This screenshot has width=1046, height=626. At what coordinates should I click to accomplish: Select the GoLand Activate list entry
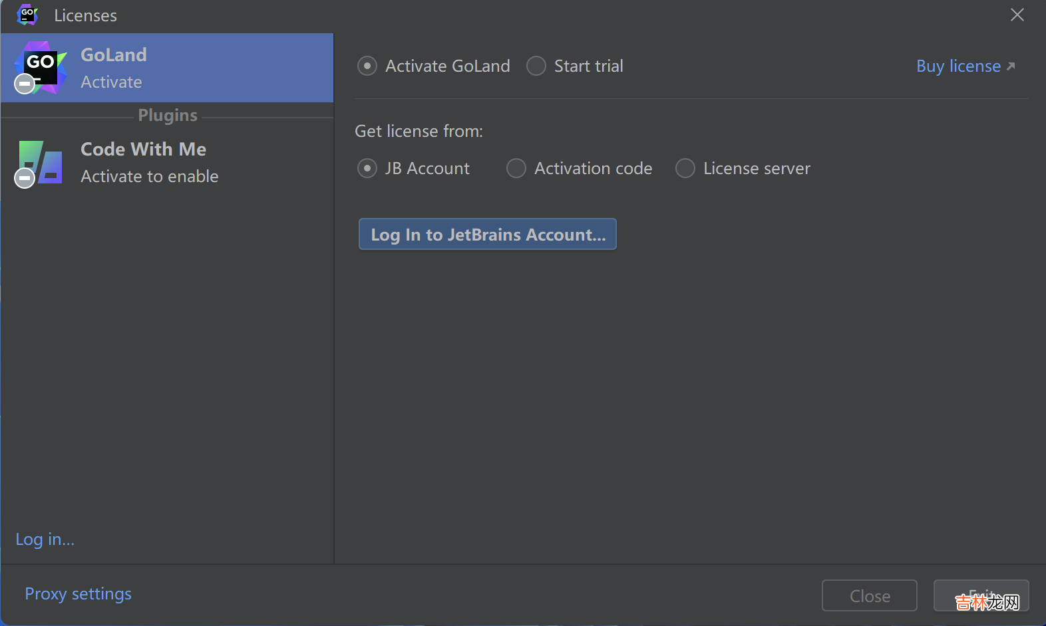pyautogui.click(x=167, y=68)
